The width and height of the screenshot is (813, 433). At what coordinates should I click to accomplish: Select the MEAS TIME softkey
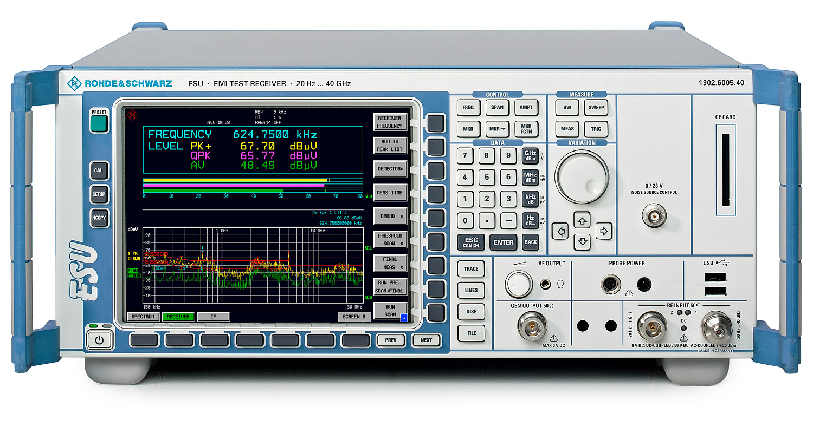click(x=390, y=193)
